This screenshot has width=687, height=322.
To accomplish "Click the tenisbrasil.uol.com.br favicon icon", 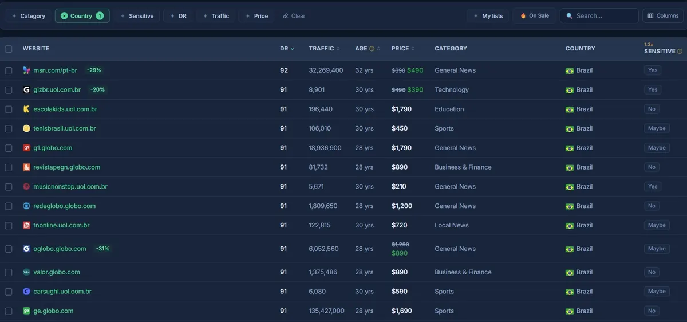I will 26,129.
